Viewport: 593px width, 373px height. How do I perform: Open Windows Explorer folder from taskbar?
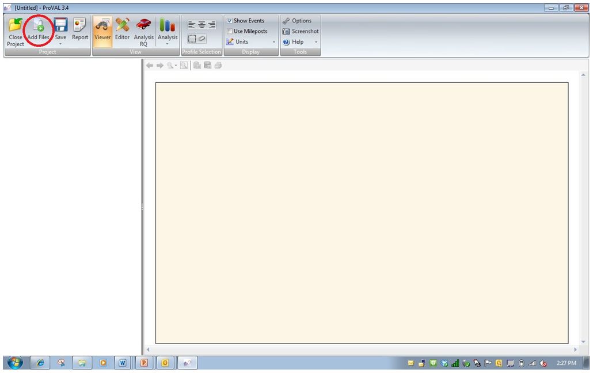click(82, 363)
